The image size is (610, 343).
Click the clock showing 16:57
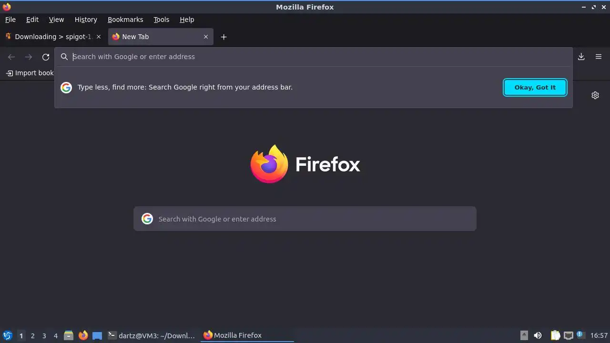click(599, 335)
